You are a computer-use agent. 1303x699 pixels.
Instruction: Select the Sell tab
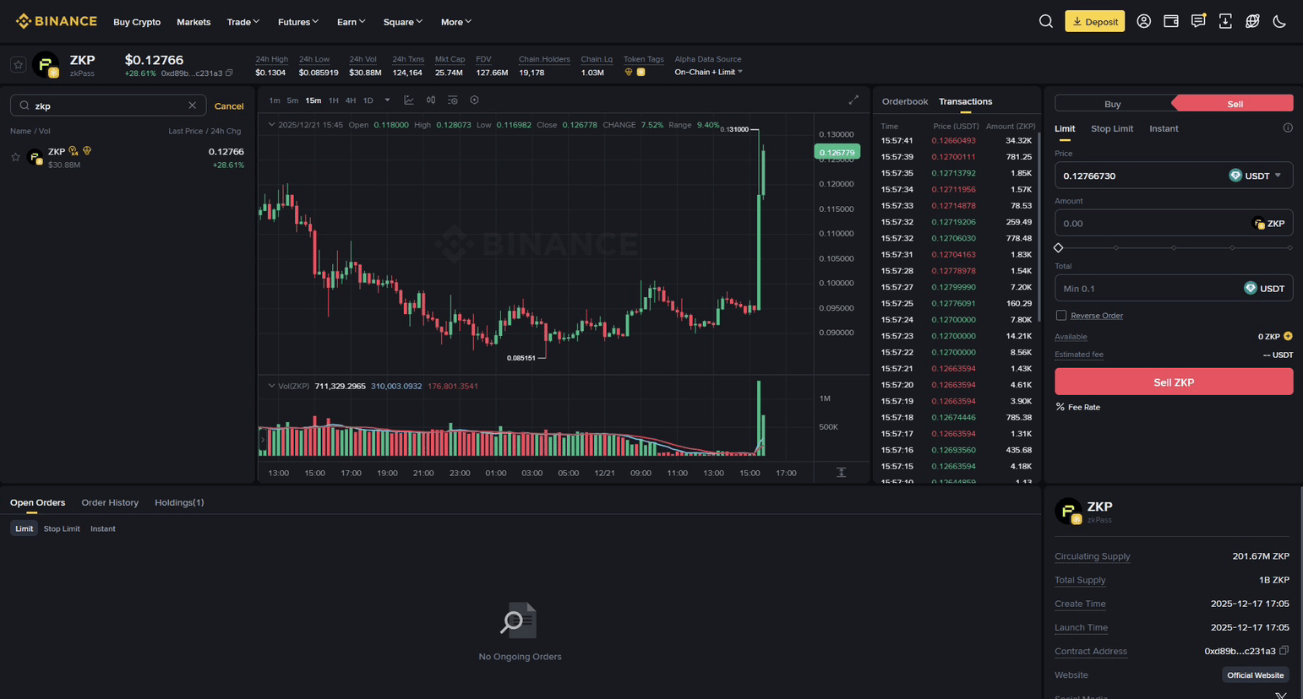point(1235,104)
